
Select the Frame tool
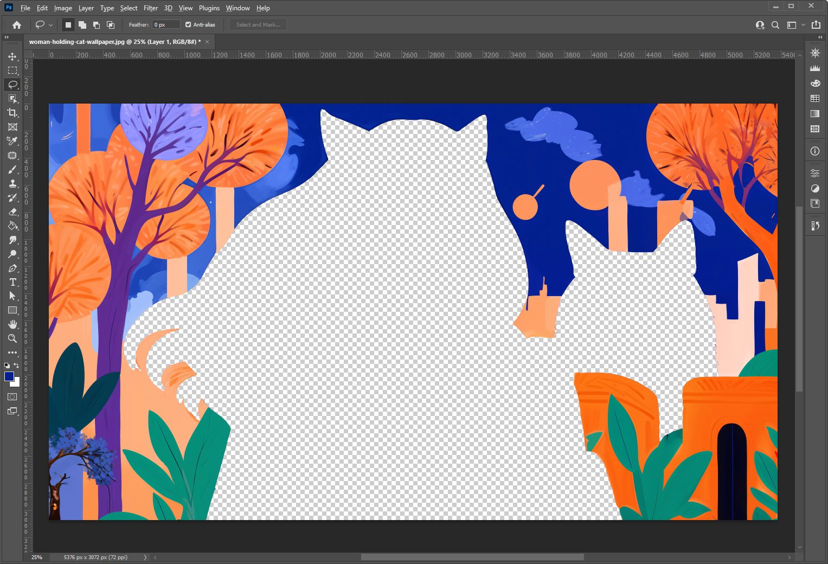(x=12, y=127)
